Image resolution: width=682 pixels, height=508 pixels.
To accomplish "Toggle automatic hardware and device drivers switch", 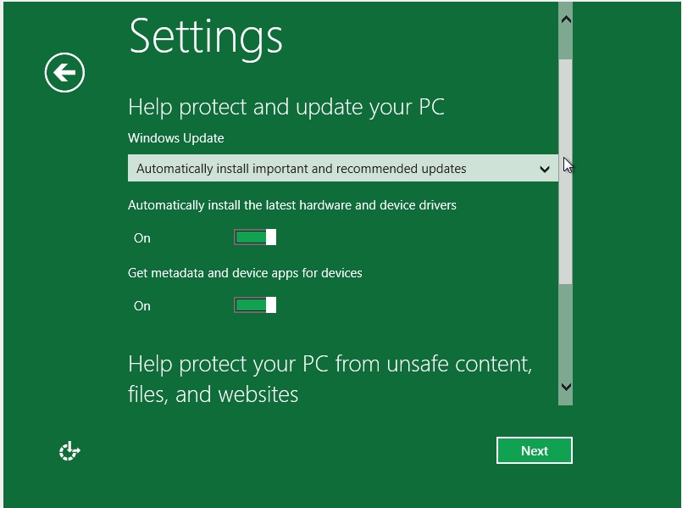I will 255,237.
